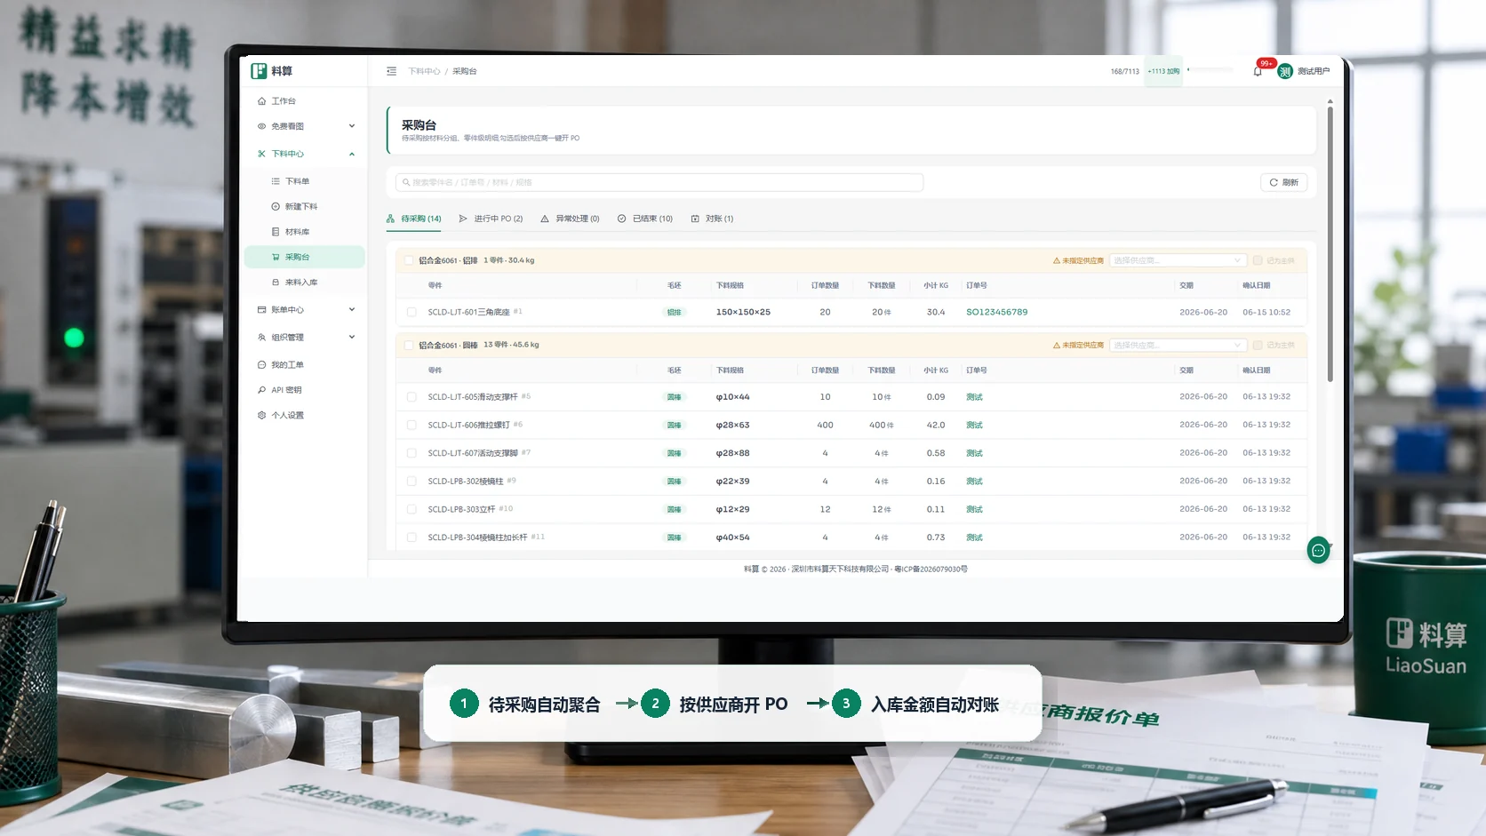The image size is (1486, 836).
Task: Check the SCLD-LPB-304棱镜柱加长杆 row
Action: [411, 537]
